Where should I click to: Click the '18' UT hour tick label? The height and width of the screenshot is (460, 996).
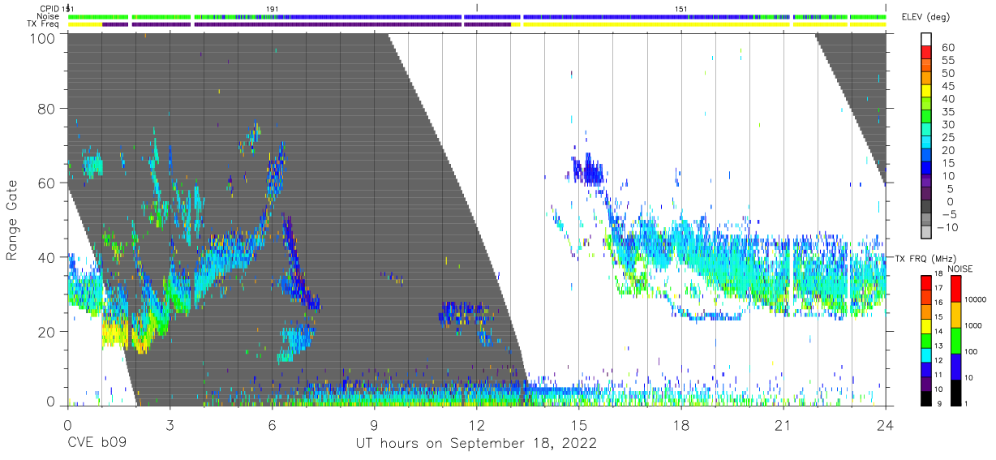(x=681, y=424)
